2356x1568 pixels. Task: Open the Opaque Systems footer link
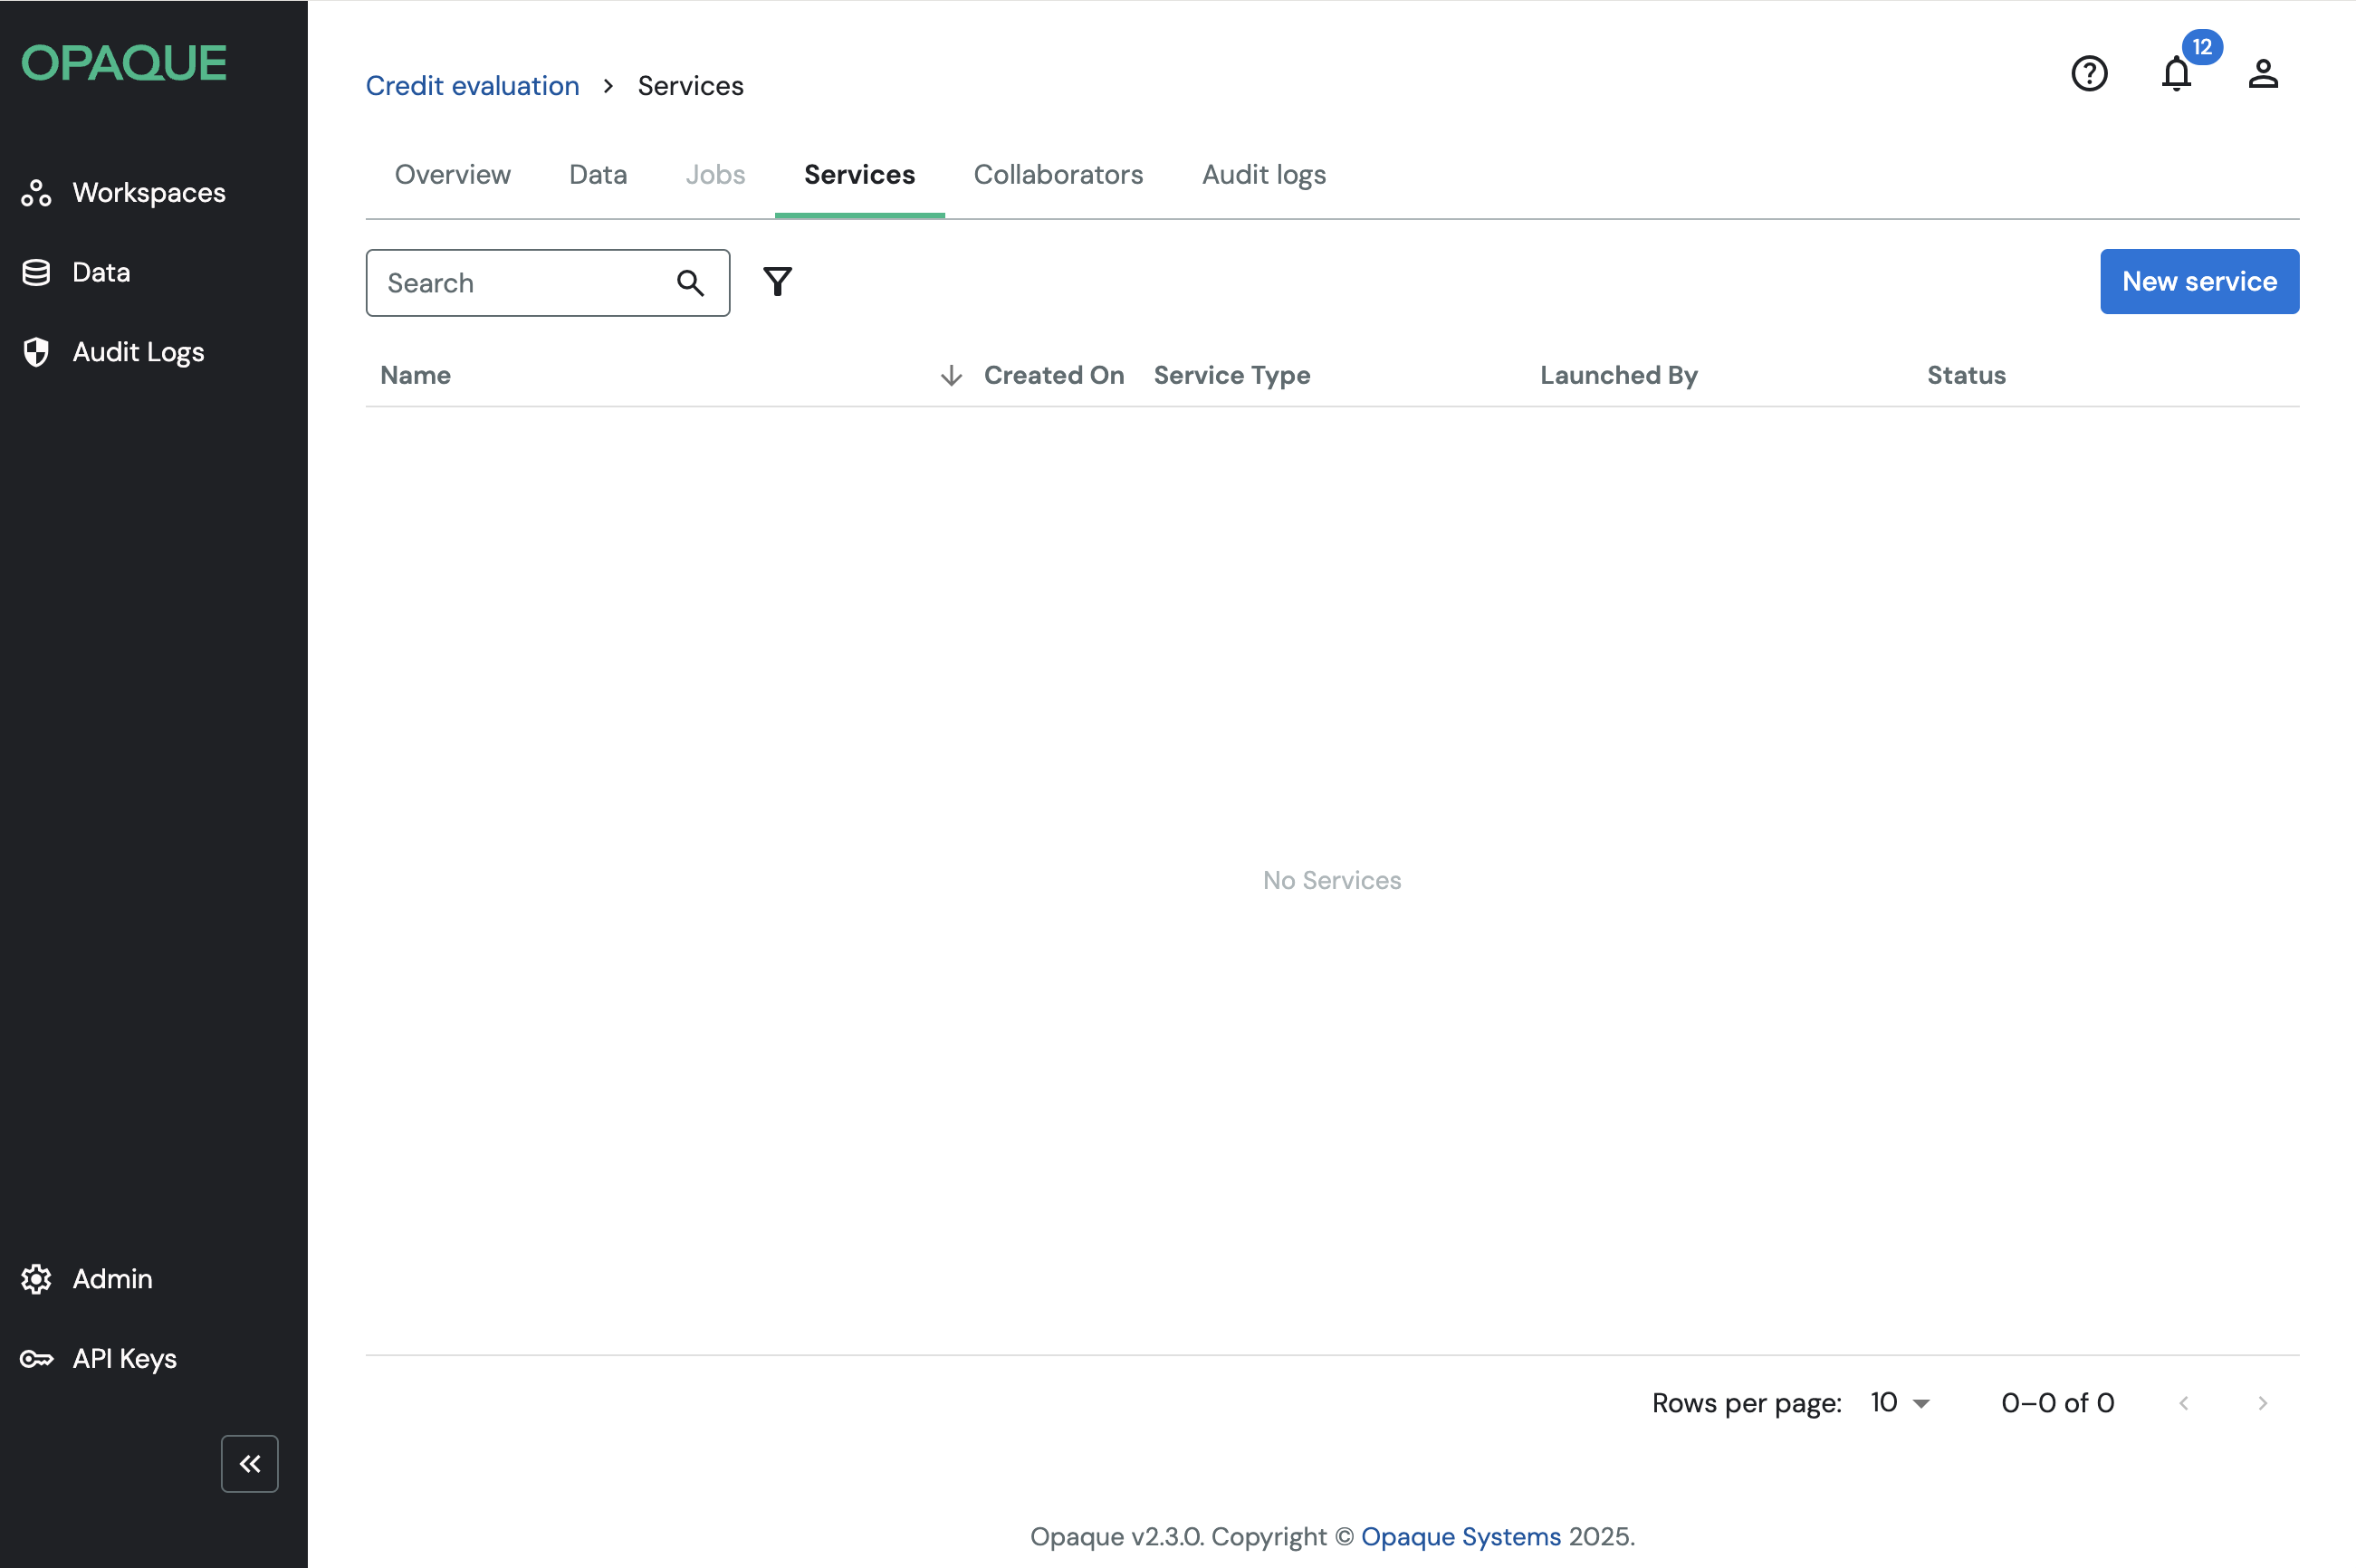pos(1460,1536)
